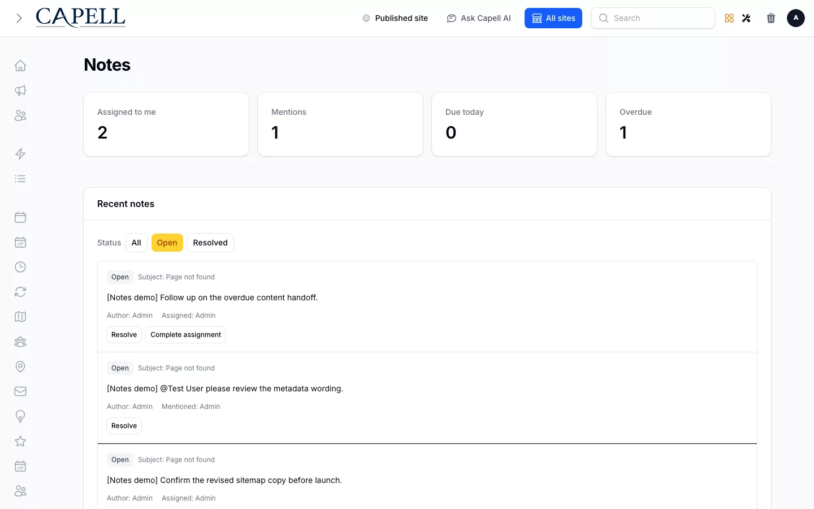Screen dimensions: 814x509
Task: Click the Open badge on the sitemap copy note
Action: coord(120,460)
